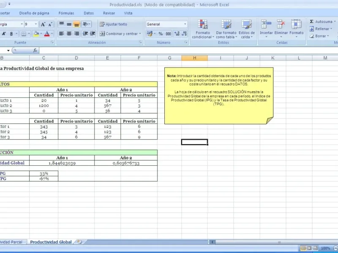Switch to Vista tab
The image size is (338, 253).
click(128, 13)
